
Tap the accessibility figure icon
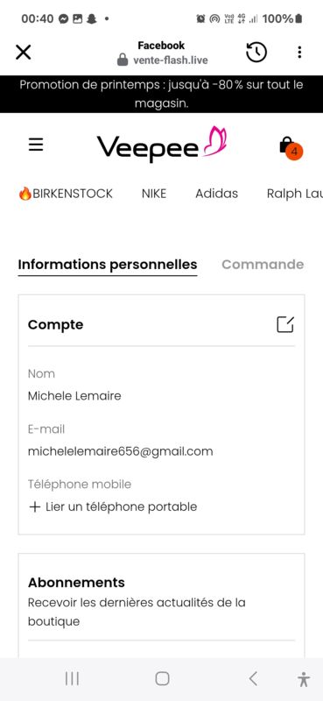coord(304,679)
